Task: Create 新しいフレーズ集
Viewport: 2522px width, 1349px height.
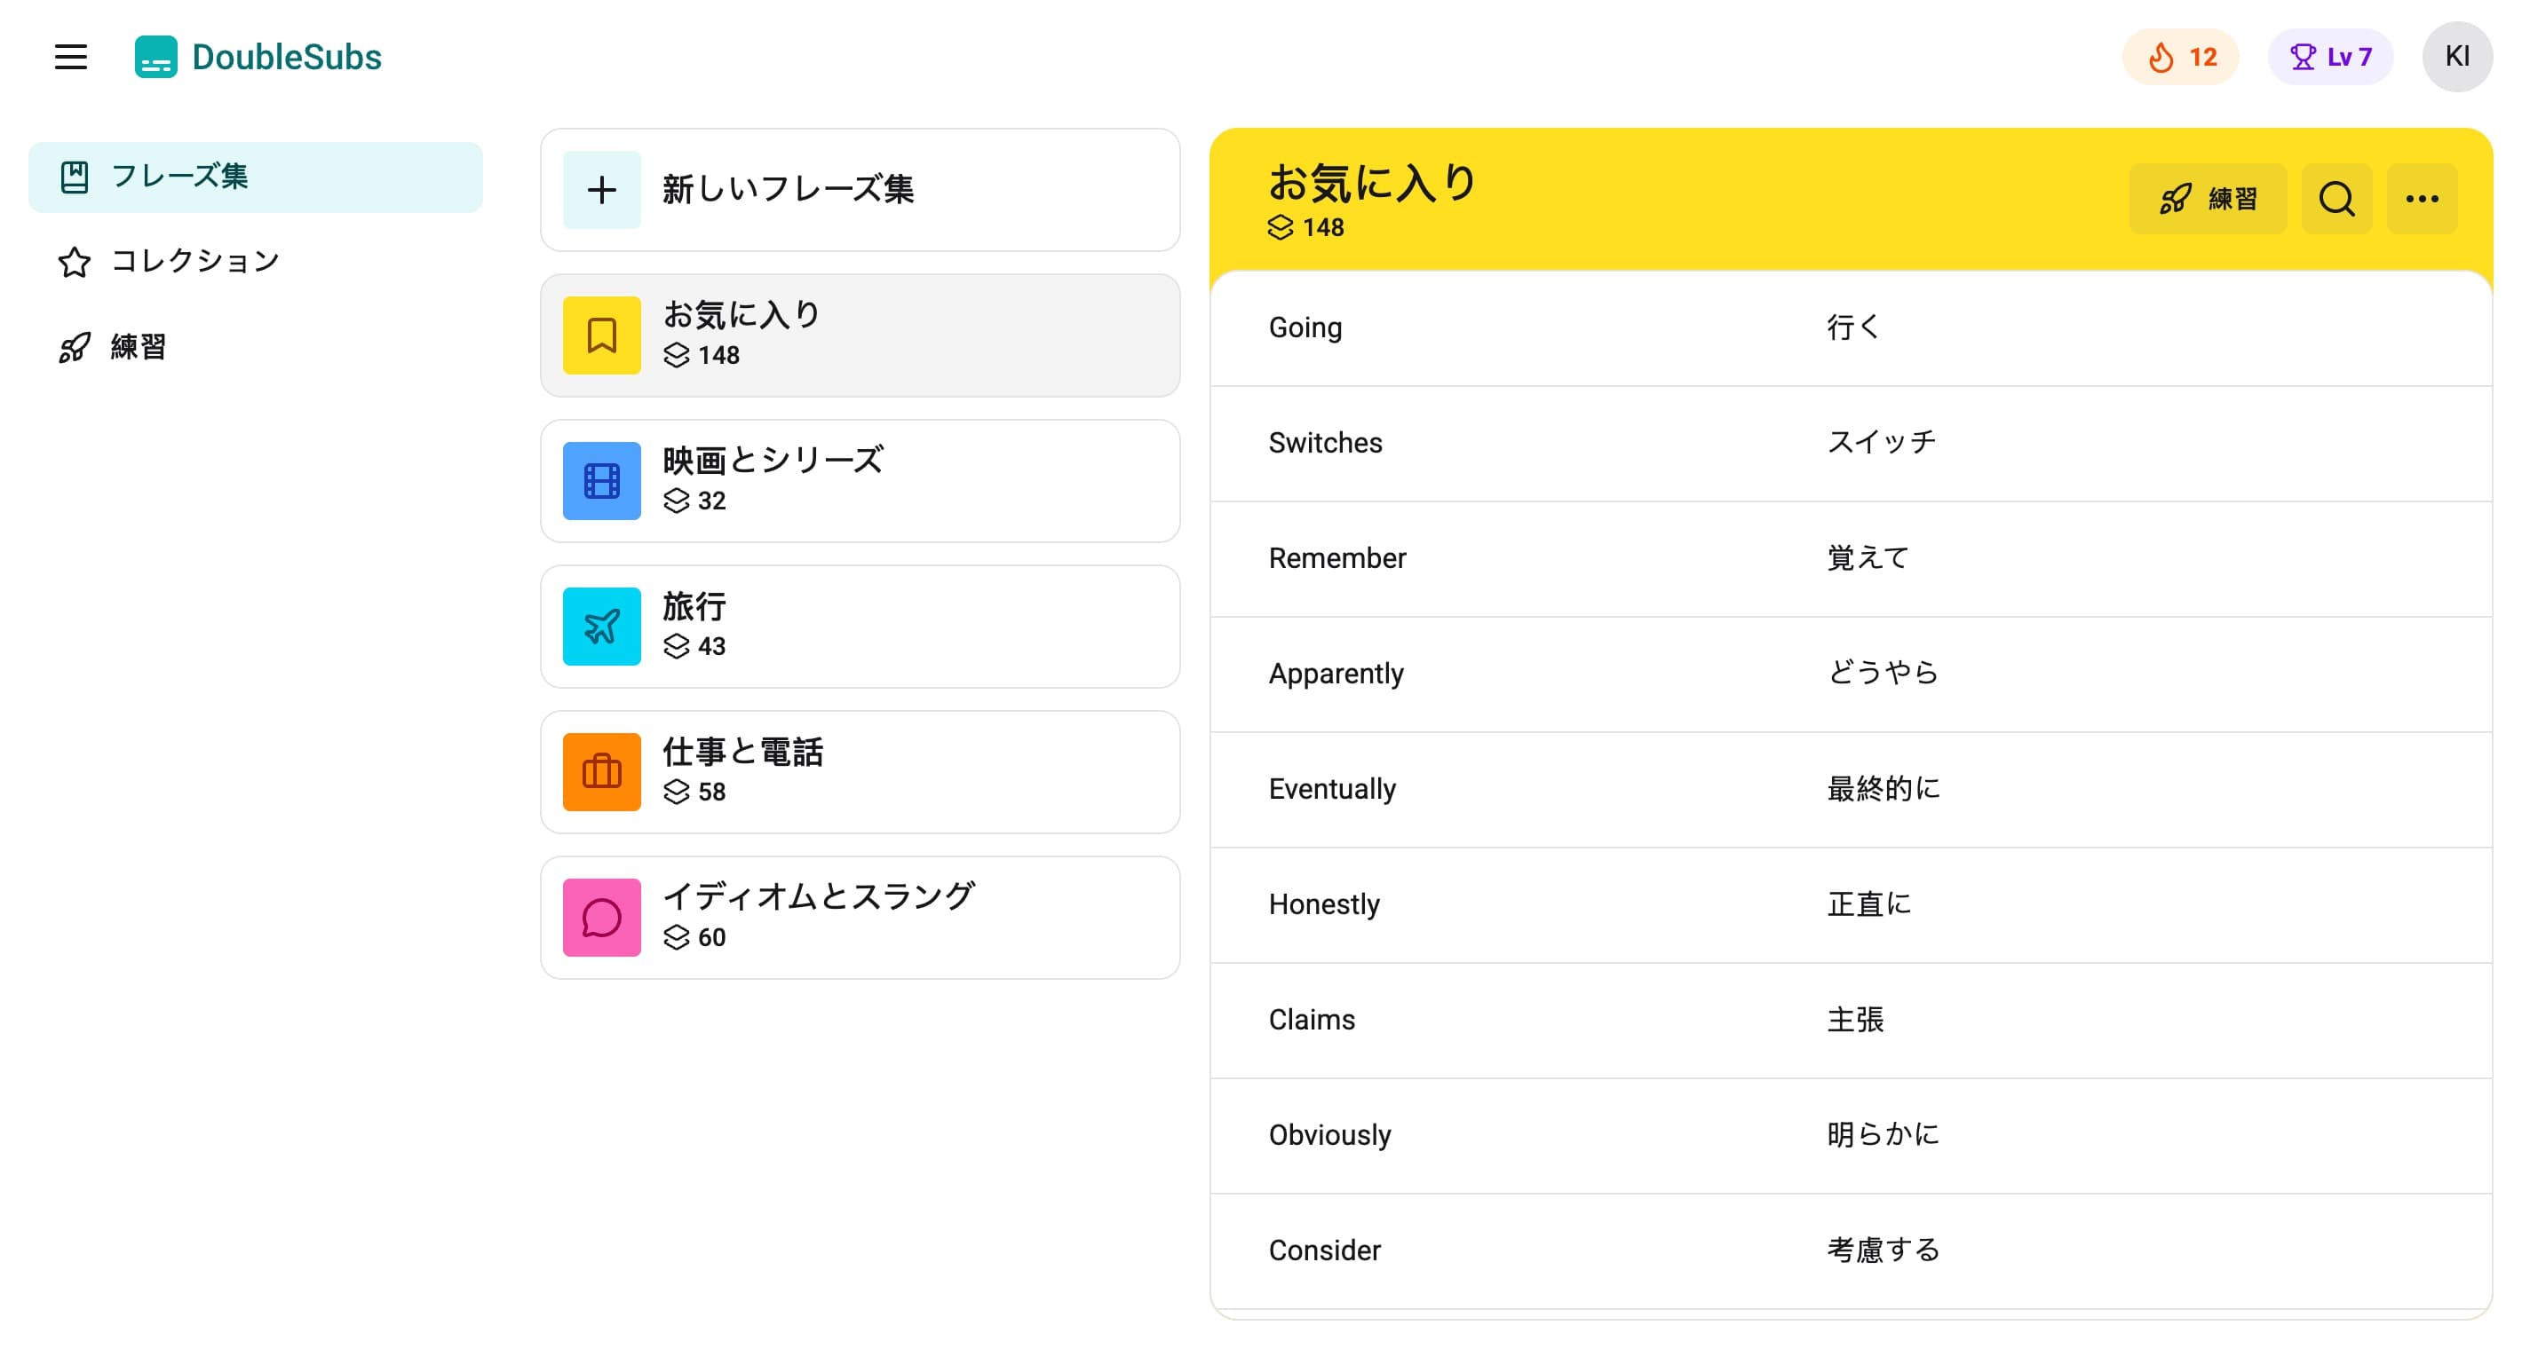Action: [x=860, y=190]
